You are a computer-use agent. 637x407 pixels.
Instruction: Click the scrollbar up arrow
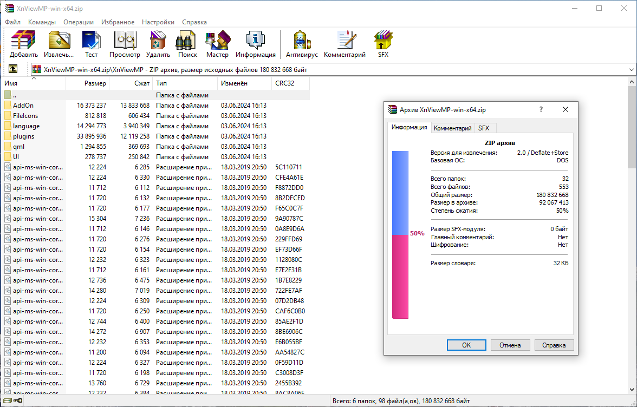point(632,82)
